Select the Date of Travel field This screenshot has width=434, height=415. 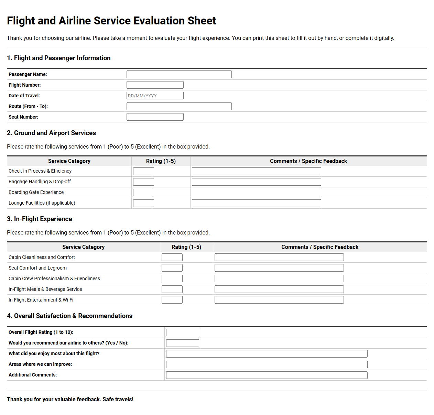point(155,96)
